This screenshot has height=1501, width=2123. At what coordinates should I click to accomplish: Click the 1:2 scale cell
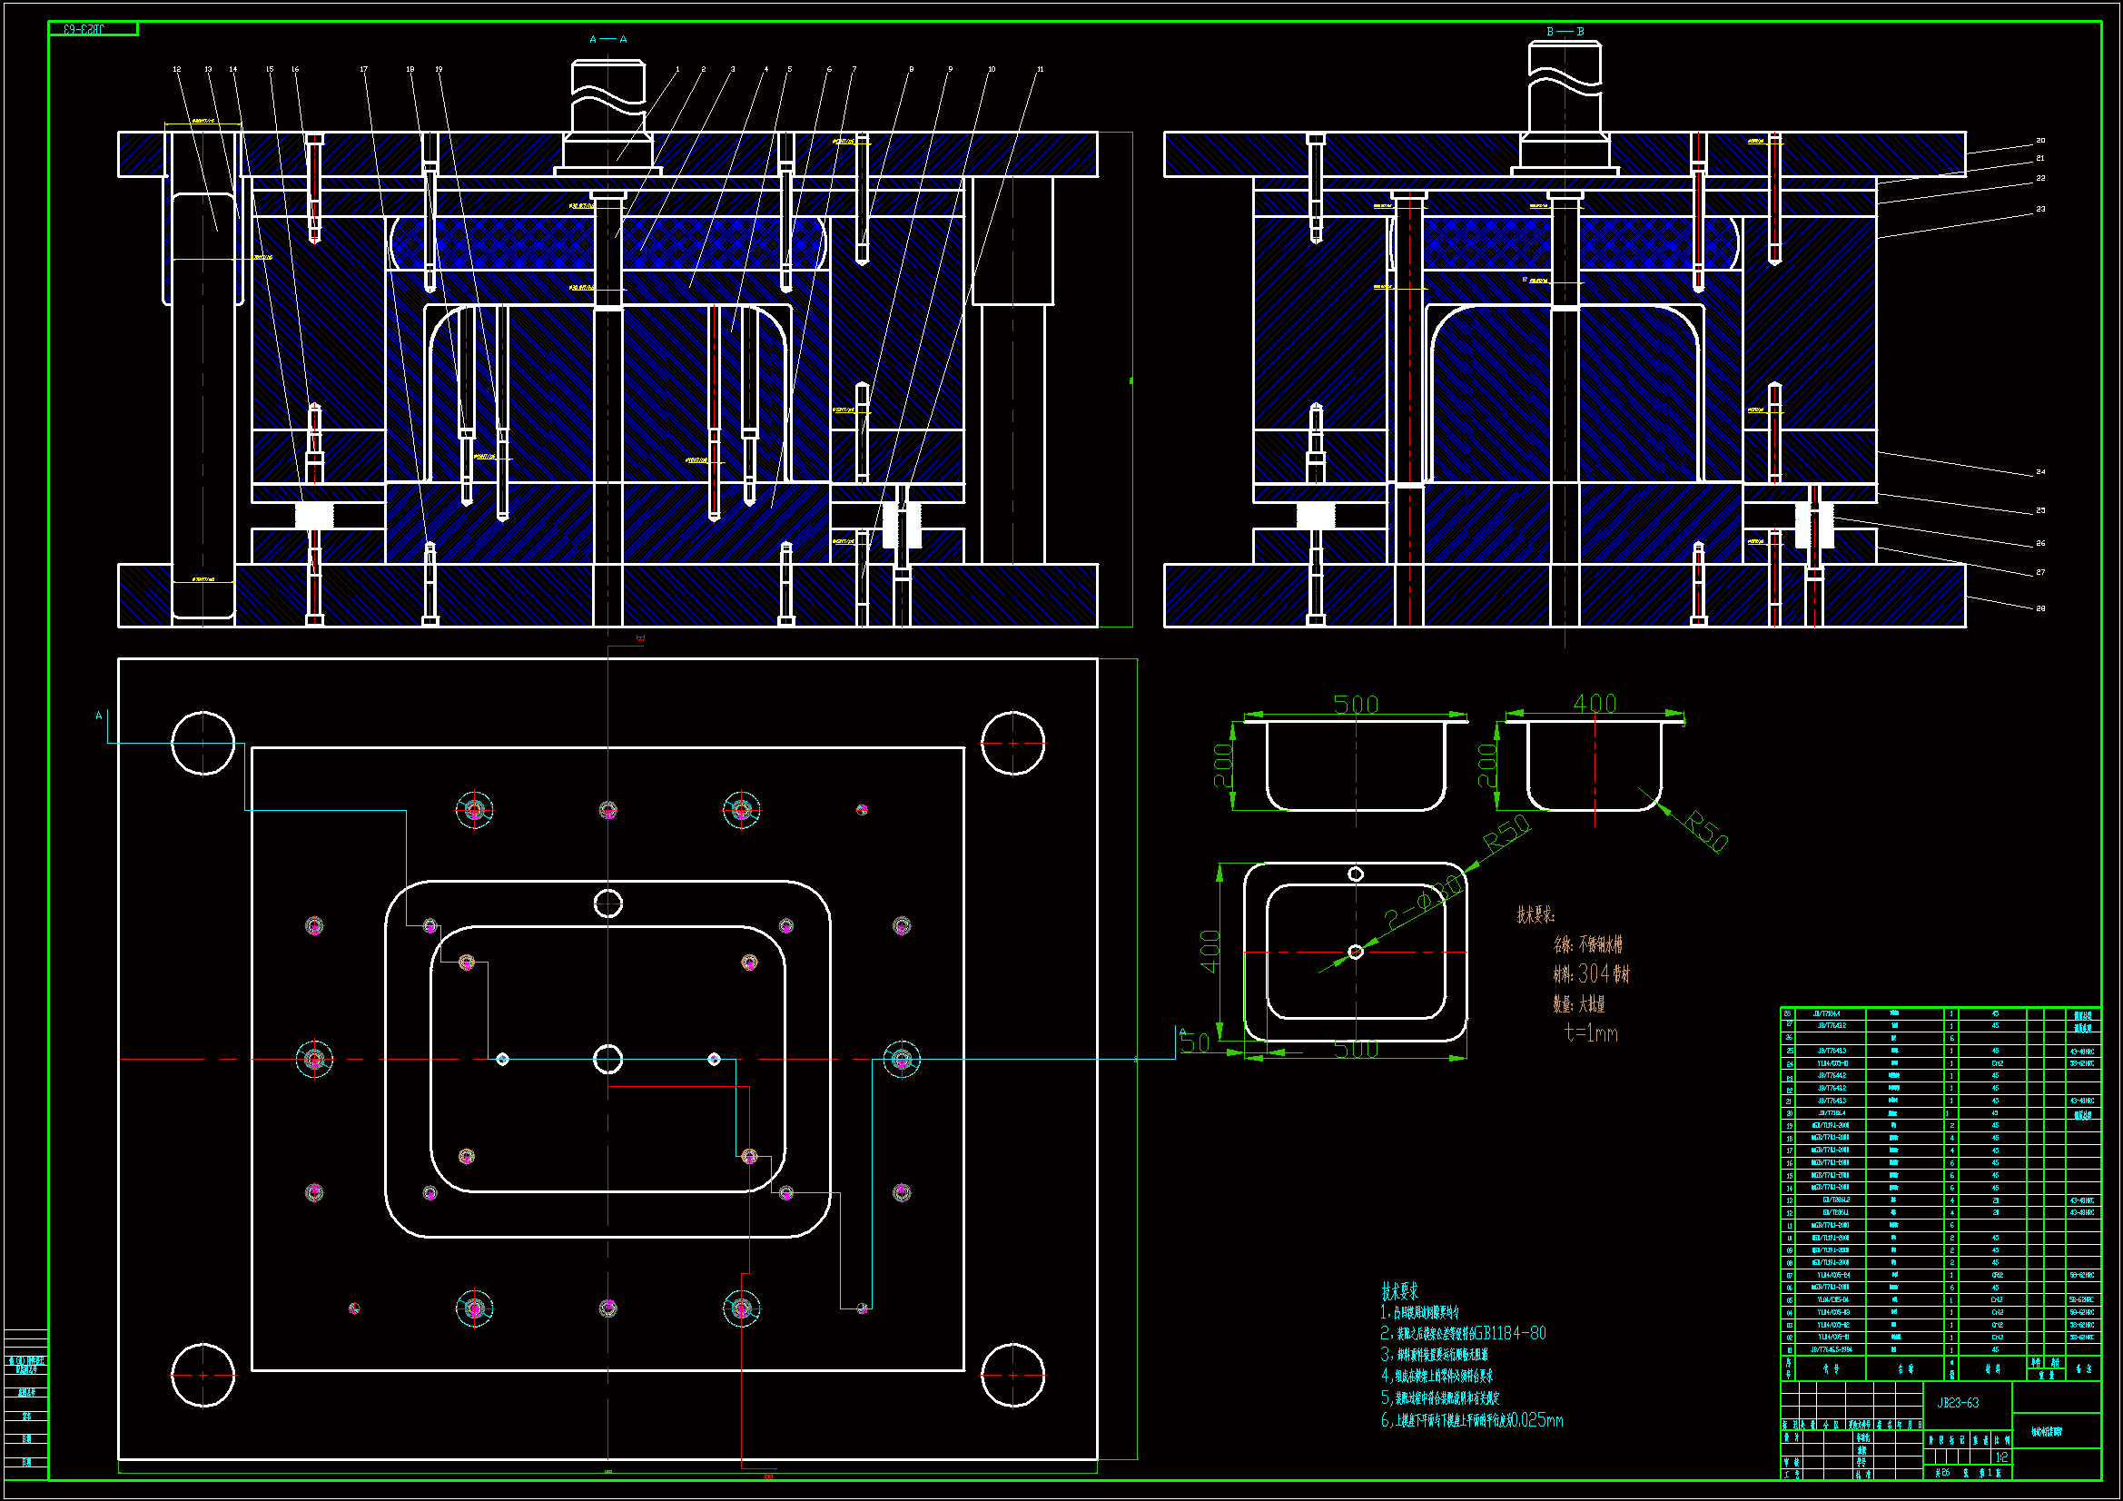click(x=2001, y=1457)
